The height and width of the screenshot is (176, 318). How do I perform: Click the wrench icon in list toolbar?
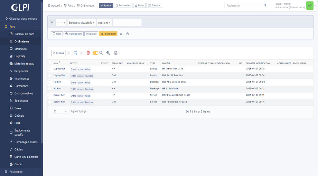click(x=108, y=53)
